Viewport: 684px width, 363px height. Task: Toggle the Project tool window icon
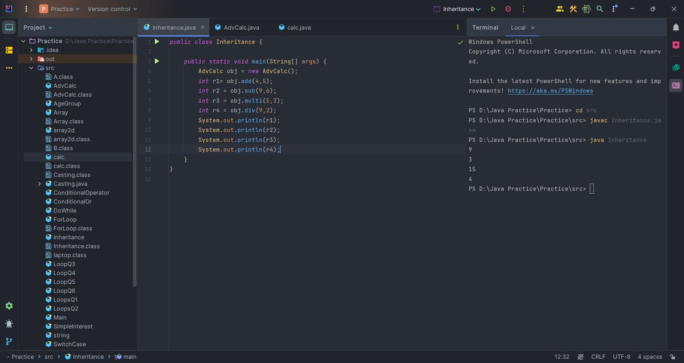pos(9,27)
